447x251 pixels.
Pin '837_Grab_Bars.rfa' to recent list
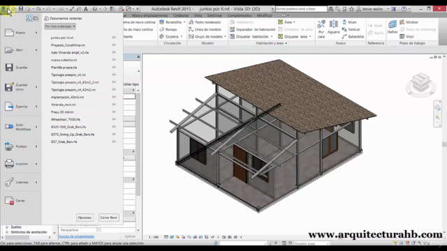pyautogui.click(x=114, y=141)
